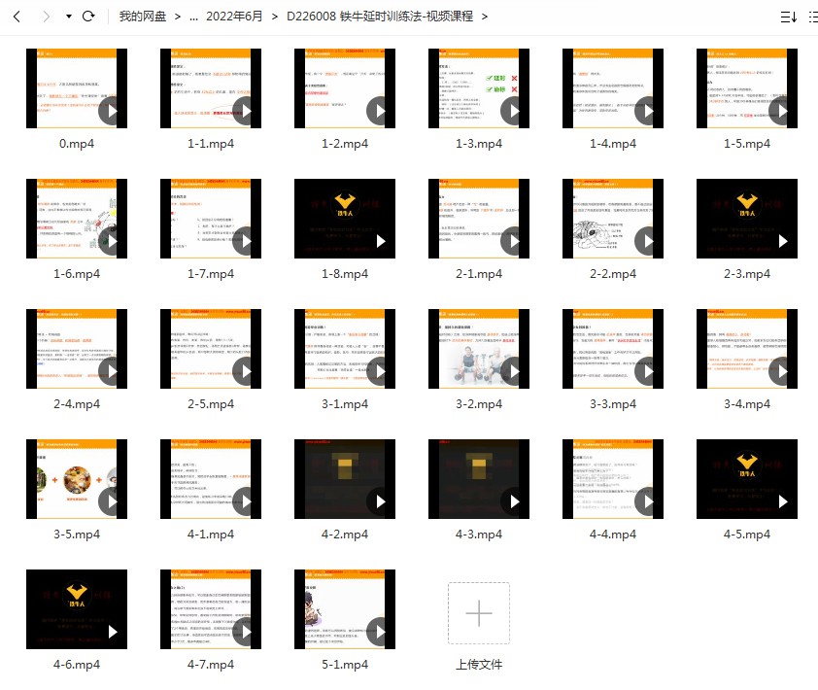This screenshot has height=690, width=818.
Task: Expand the chevron after the current folder name
Action: click(485, 17)
